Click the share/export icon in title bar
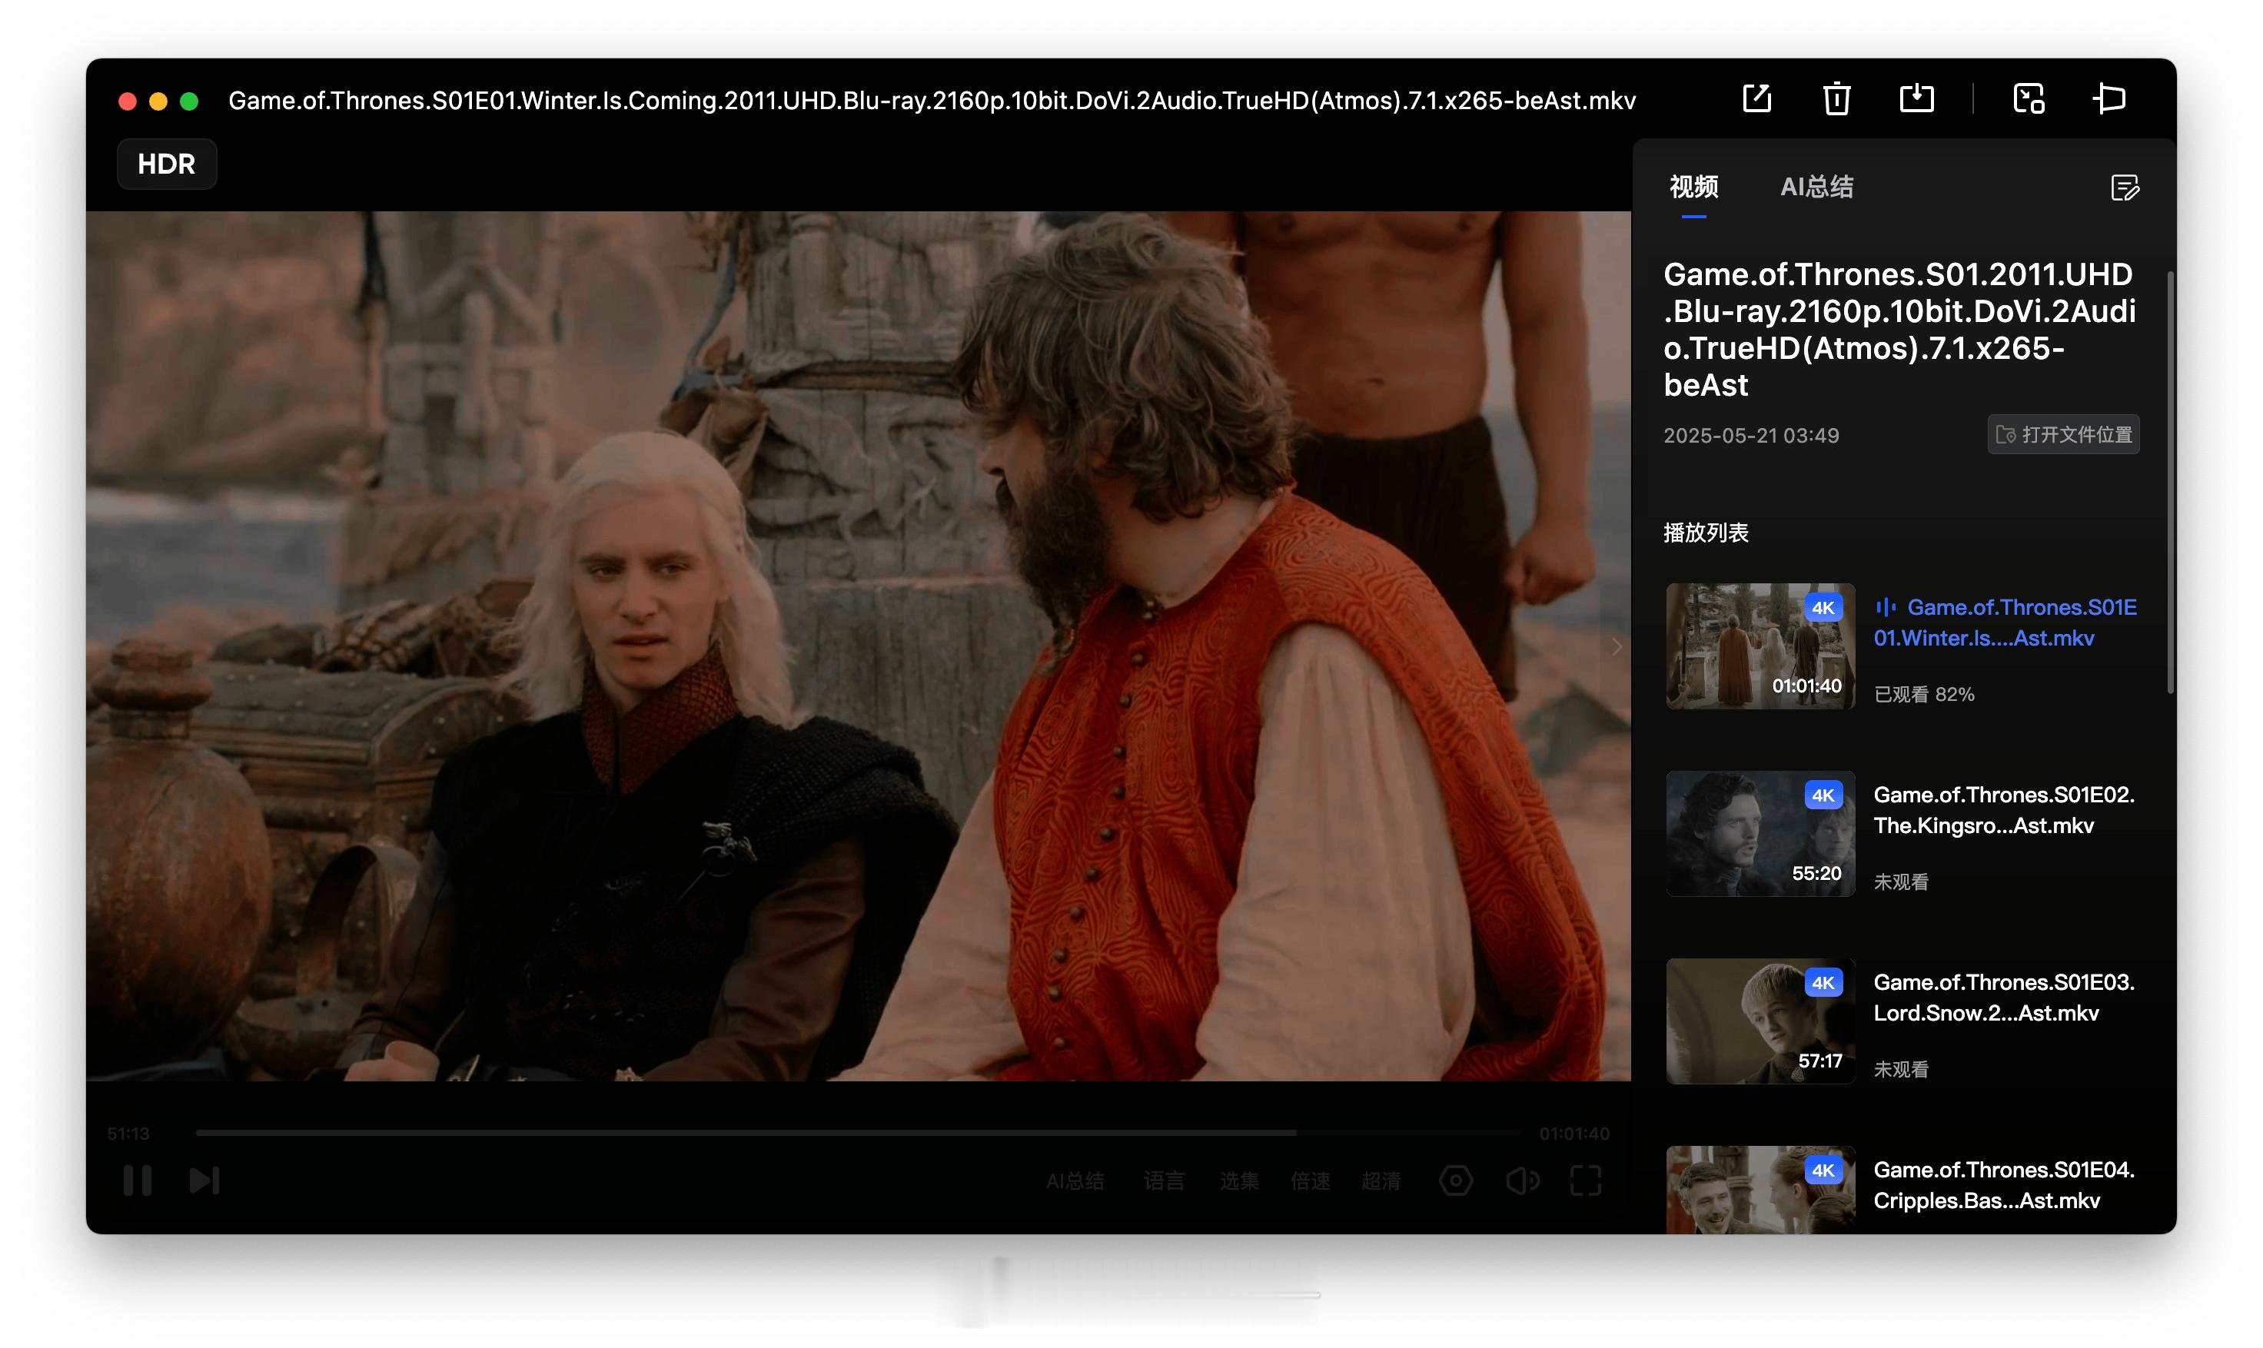2263x1348 pixels. (1756, 98)
